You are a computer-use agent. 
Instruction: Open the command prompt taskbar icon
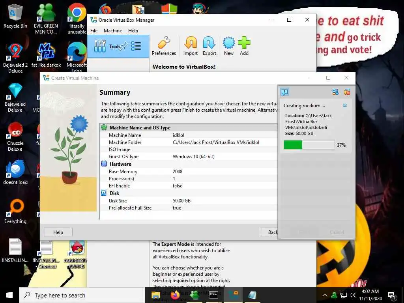[213, 295]
